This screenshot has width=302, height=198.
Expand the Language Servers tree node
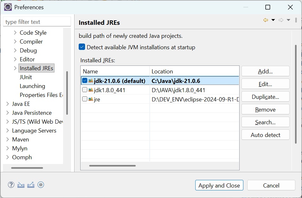pos(8,131)
